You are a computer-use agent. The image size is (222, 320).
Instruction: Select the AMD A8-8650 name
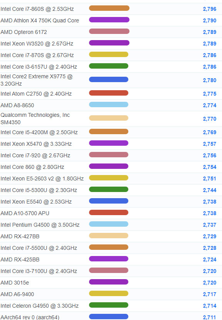[x=17, y=105]
